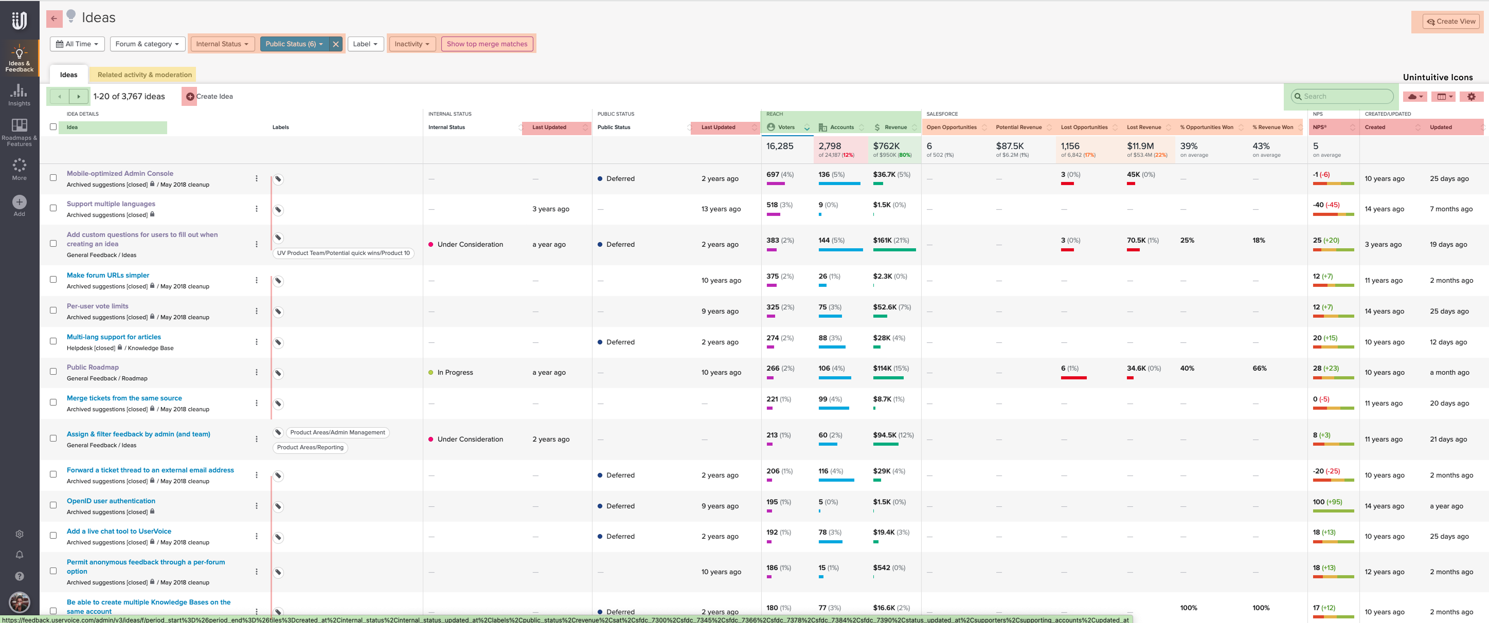Viewport: 1489px width, 623px height.
Task: Open the cloud export dropdown
Action: pos(1414,97)
